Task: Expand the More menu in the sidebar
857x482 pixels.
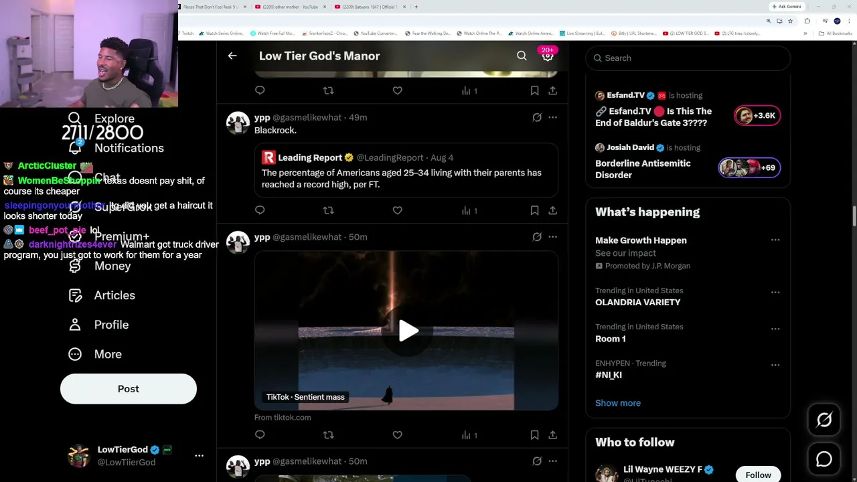Action: click(x=95, y=354)
